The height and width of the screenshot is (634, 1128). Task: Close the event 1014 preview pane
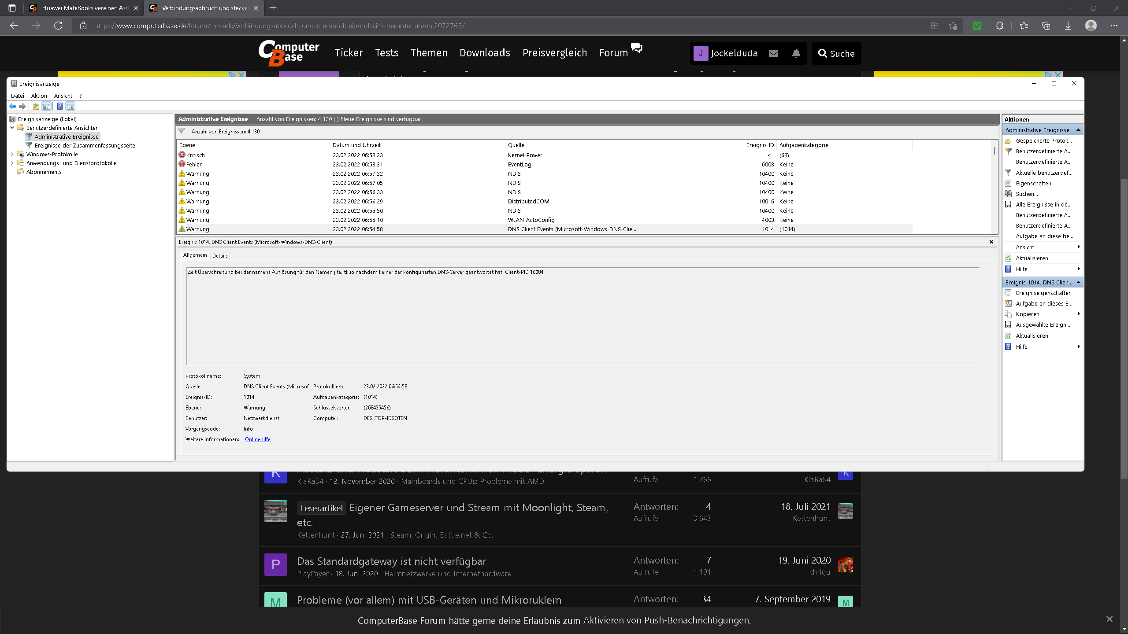(991, 242)
